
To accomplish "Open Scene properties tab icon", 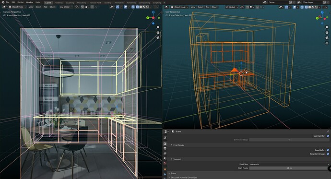I will pos(165,158).
